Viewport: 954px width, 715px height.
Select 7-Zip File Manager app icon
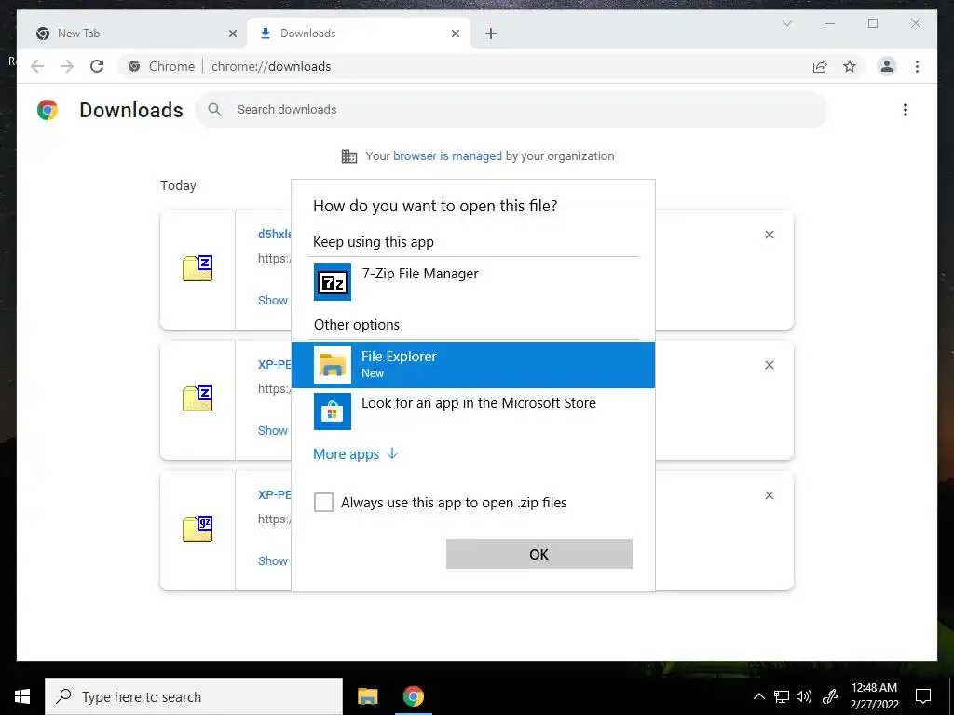tap(333, 281)
